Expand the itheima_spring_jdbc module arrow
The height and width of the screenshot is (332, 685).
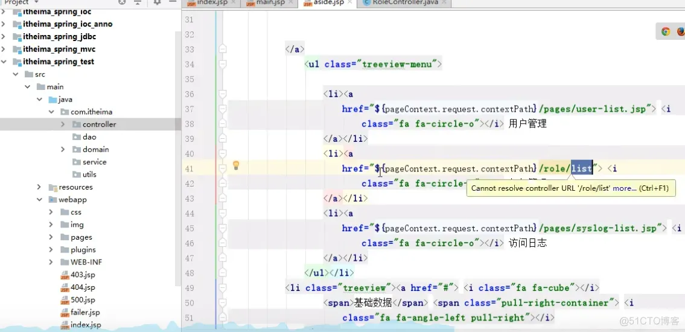4,37
